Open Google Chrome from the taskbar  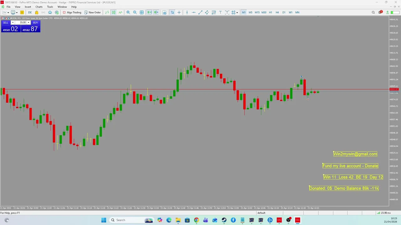tap(196, 220)
